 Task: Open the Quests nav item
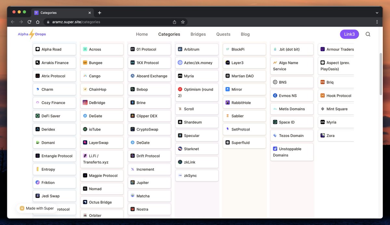223,34
